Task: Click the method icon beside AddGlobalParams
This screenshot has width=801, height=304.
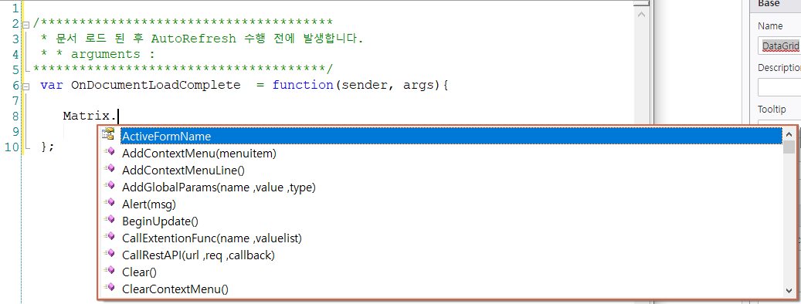Action: tap(108, 186)
